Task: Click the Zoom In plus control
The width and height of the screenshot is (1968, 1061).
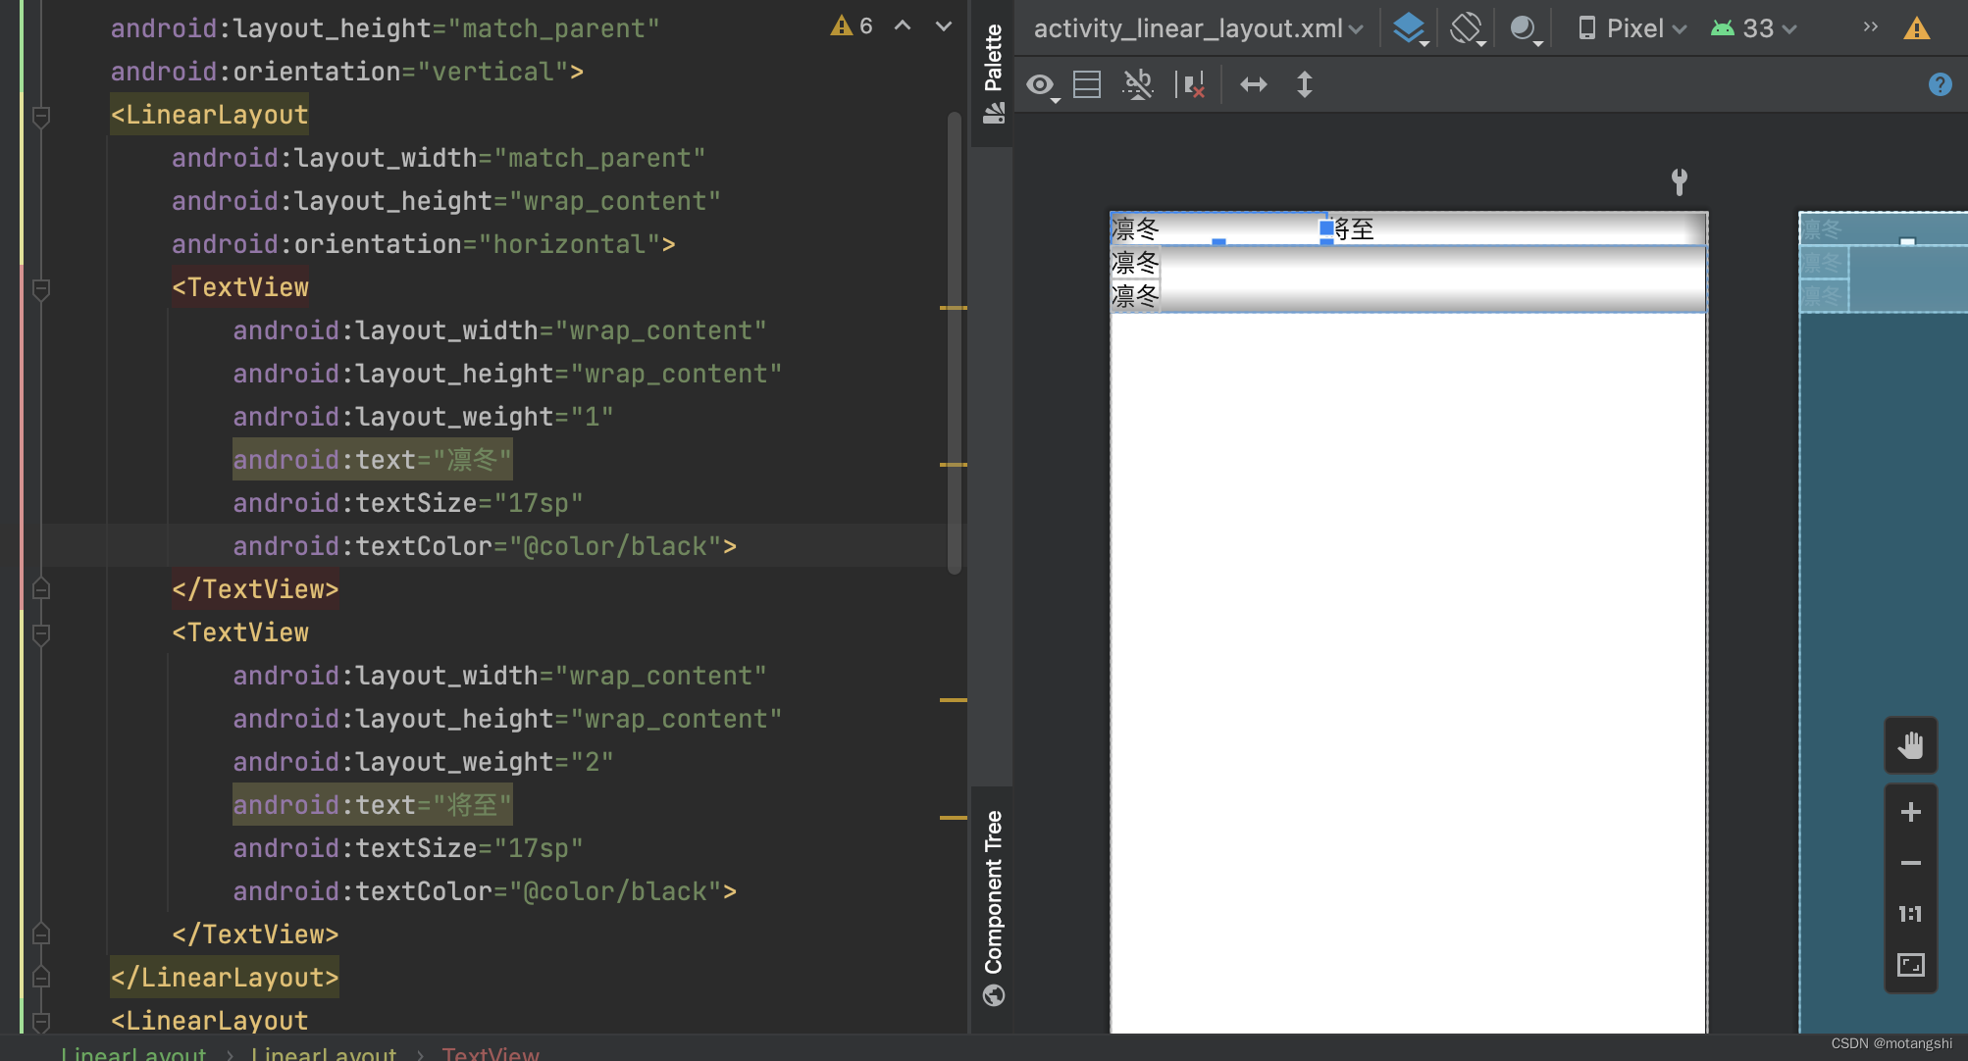Action: coord(1911,811)
